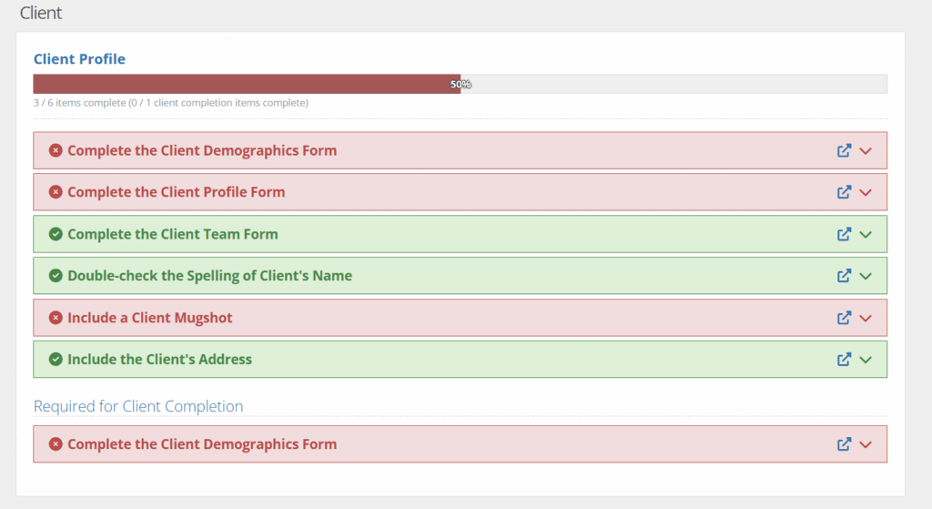Open external link for Include the Client's Address
This screenshot has height=509, width=932.
coord(844,360)
